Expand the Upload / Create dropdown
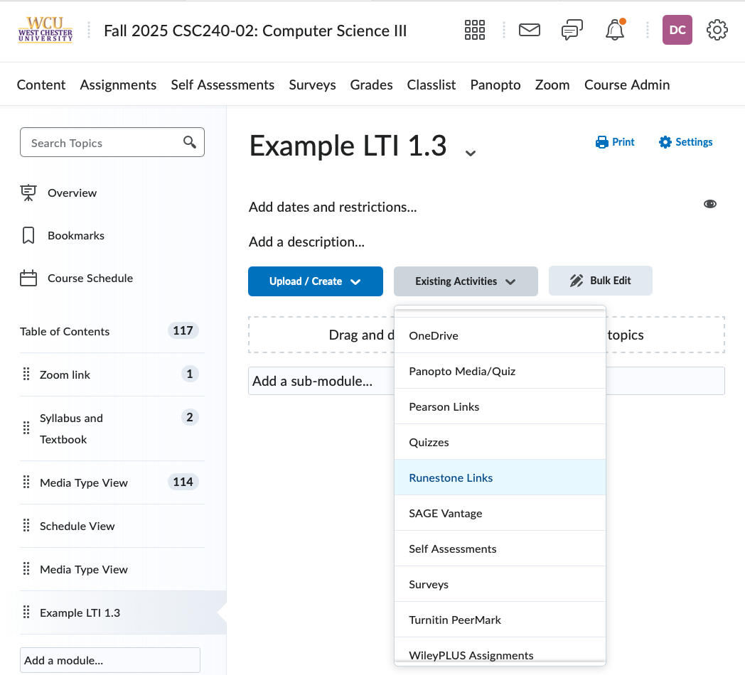This screenshot has height=675, width=745. point(315,281)
